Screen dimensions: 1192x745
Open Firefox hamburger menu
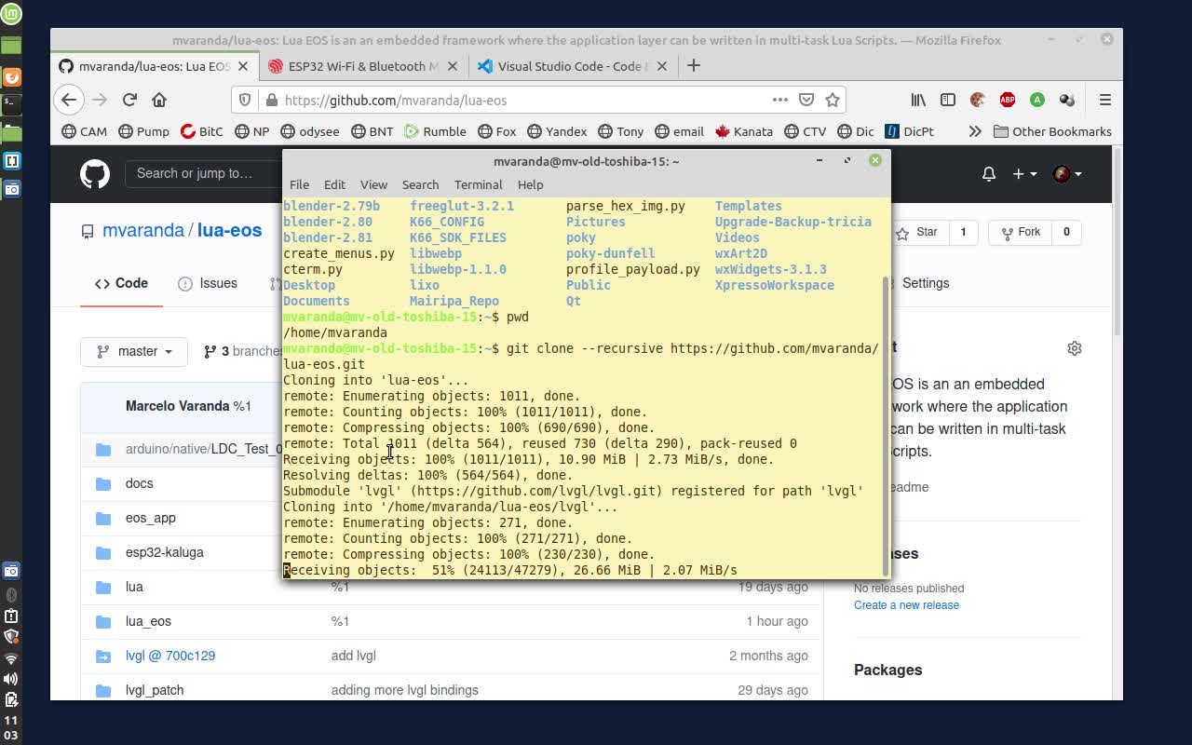[1105, 100]
